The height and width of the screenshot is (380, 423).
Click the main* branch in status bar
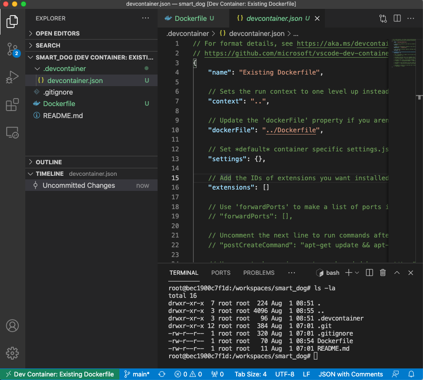click(138, 374)
